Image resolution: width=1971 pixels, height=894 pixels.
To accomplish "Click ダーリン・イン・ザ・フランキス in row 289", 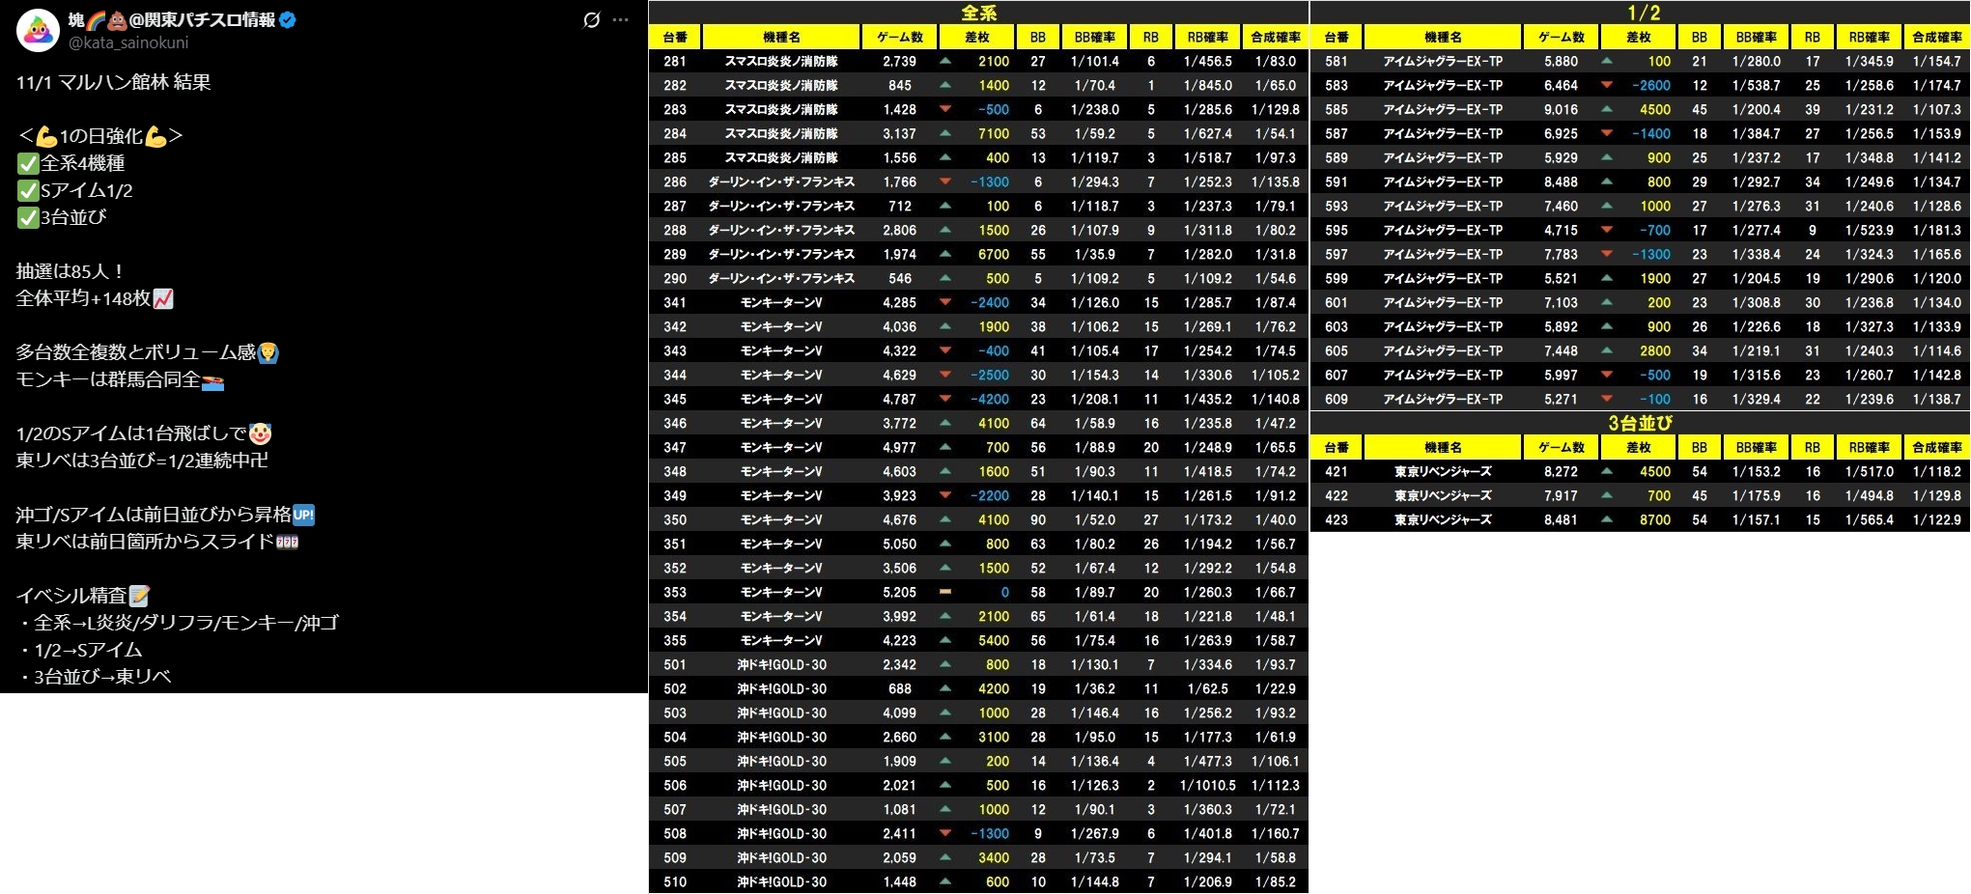I will tap(781, 254).
